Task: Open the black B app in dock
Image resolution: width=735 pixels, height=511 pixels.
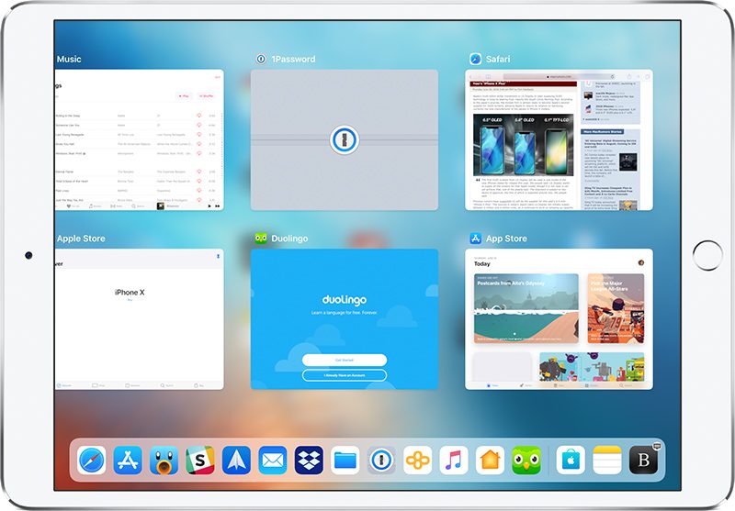Action: pyautogui.click(x=644, y=460)
